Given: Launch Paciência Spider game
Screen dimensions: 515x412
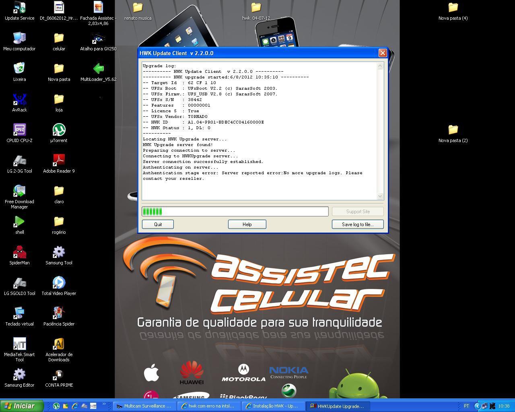Looking at the screenshot, I should point(59,317).
